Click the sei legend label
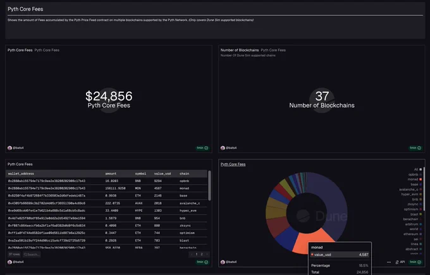This screenshot has width=430, height=275. point(416,239)
